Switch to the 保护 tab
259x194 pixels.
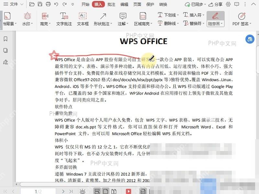(x=150, y=4)
